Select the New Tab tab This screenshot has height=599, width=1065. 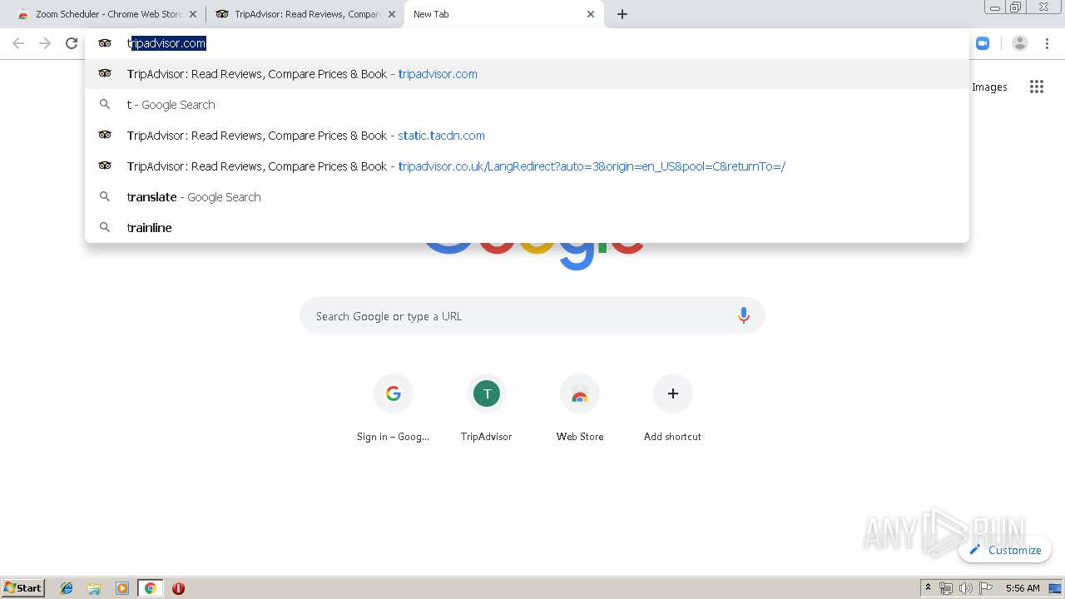pyautogui.click(x=503, y=14)
